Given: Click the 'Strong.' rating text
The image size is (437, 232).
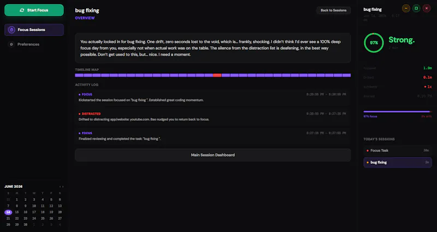Looking at the screenshot, I should 401,40.
